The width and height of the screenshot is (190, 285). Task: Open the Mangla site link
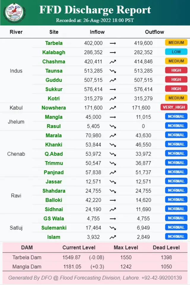pyautogui.click(x=54, y=117)
